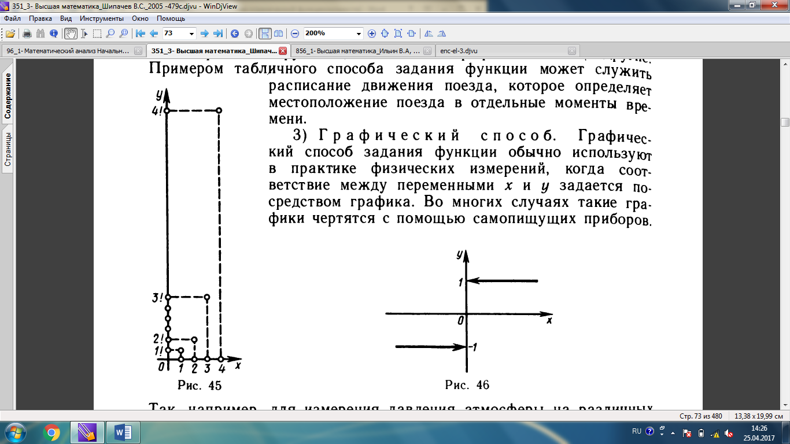Open the Вид menu
Image resolution: width=790 pixels, height=444 pixels.
66,18
